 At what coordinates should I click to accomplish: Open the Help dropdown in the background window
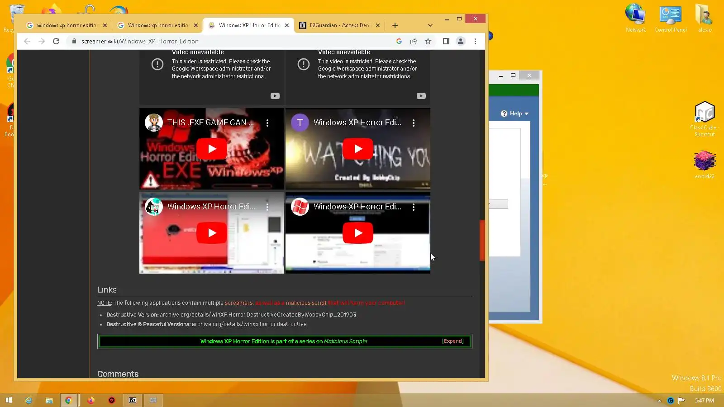click(x=515, y=114)
